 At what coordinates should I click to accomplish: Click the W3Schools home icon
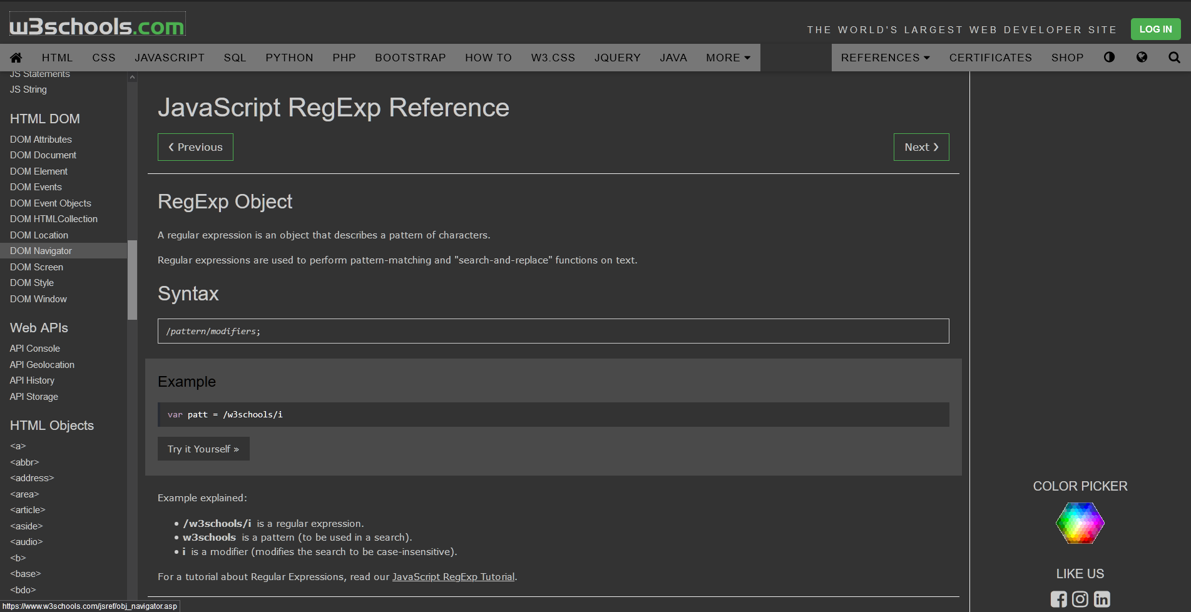tap(16, 57)
